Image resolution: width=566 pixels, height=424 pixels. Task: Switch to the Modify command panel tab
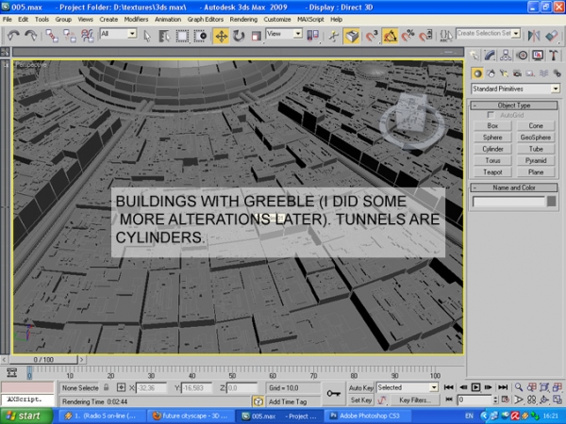(x=490, y=56)
